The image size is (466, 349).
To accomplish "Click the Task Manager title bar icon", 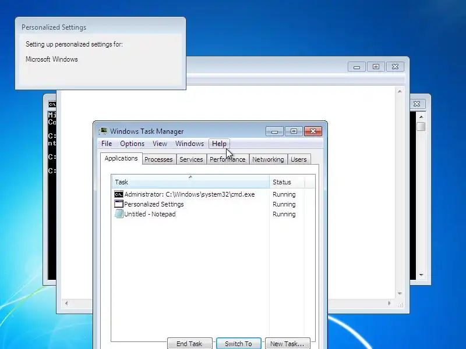I will [x=103, y=131].
